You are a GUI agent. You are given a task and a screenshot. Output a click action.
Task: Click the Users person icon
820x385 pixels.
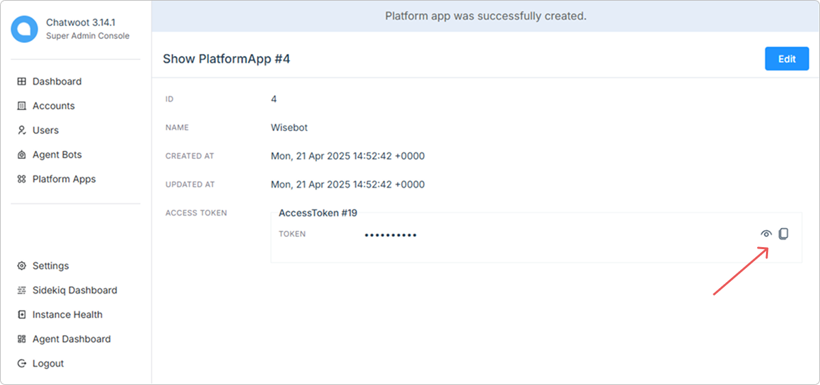(21, 130)
